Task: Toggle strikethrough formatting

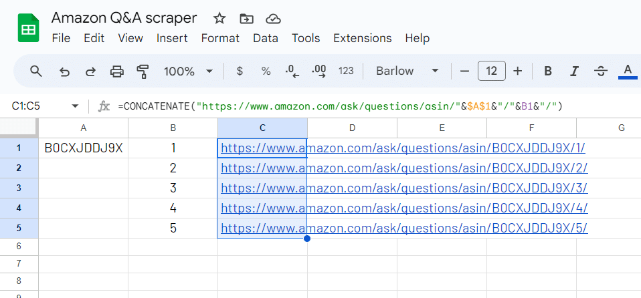Action: point(600,71)
